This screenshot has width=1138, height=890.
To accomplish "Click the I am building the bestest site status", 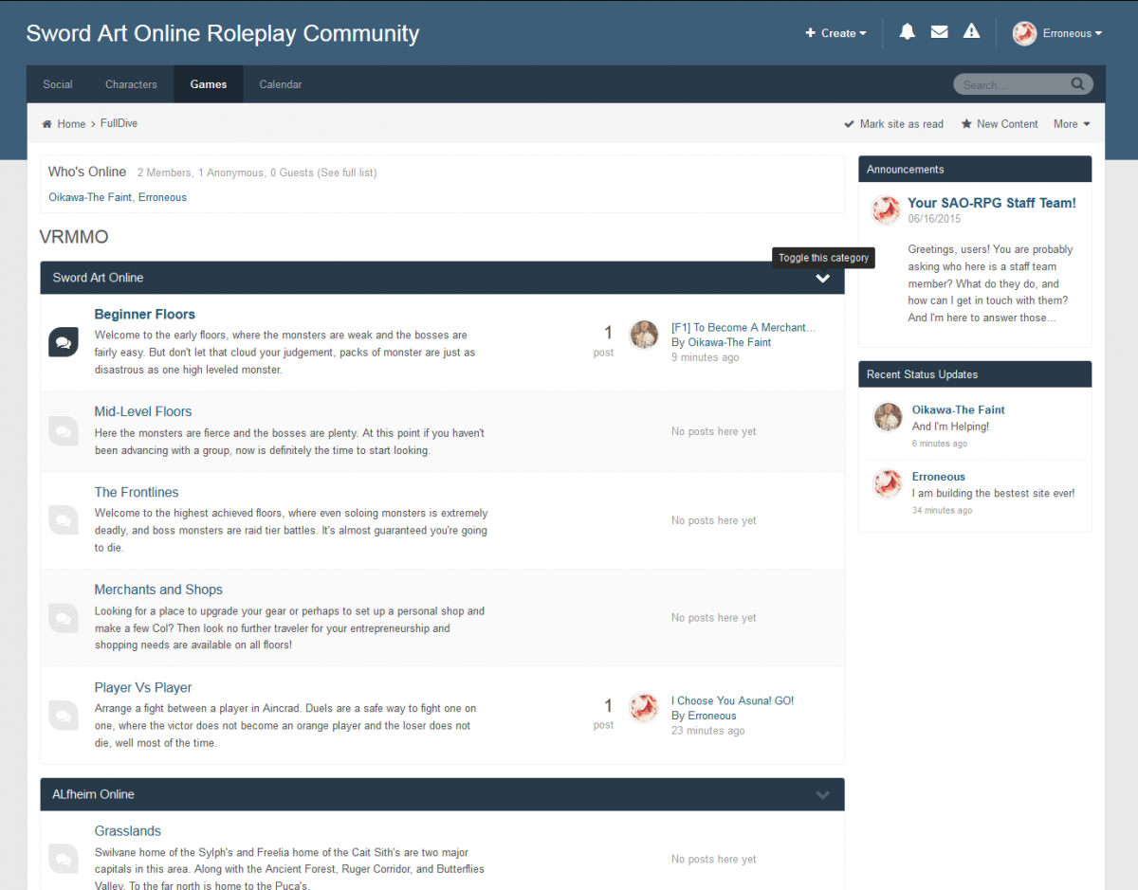I will pos(994,494).
